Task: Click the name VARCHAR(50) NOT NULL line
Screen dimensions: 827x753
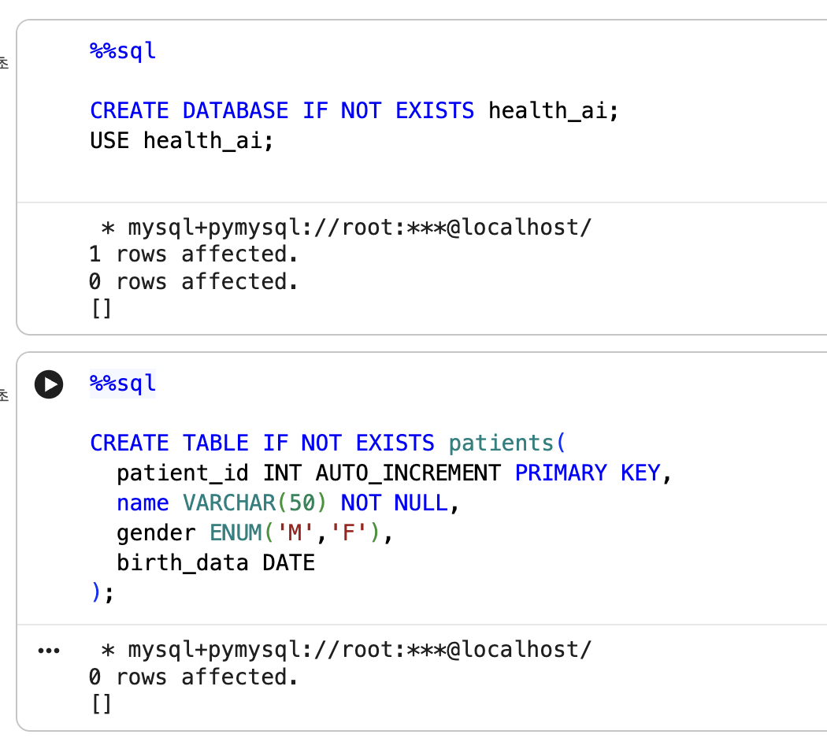Action: (x=288, y=503)
